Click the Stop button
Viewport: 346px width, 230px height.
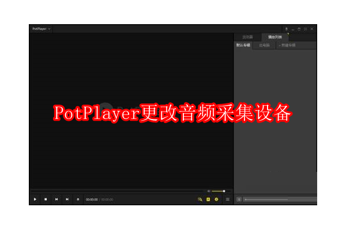[46, 200]
